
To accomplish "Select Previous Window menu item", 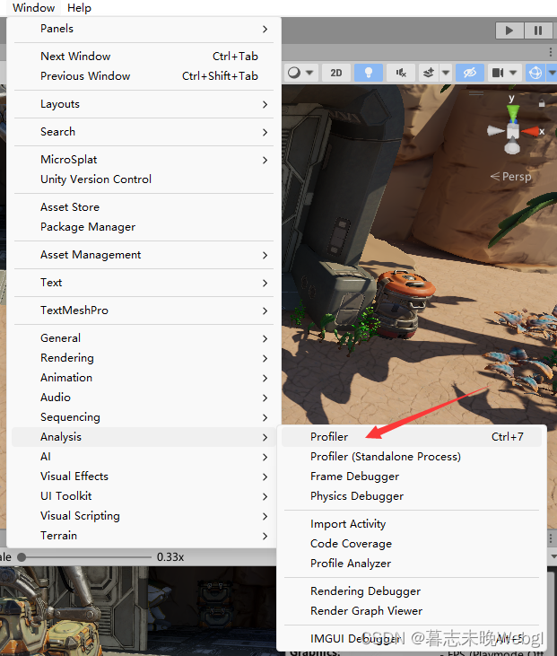I will (x=144, y=76).
